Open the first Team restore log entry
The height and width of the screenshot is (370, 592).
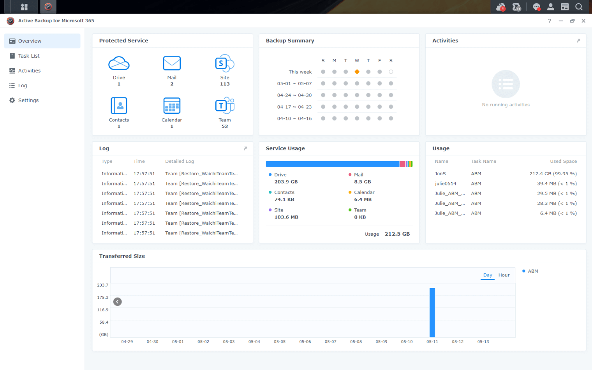(x=201, y=173)
